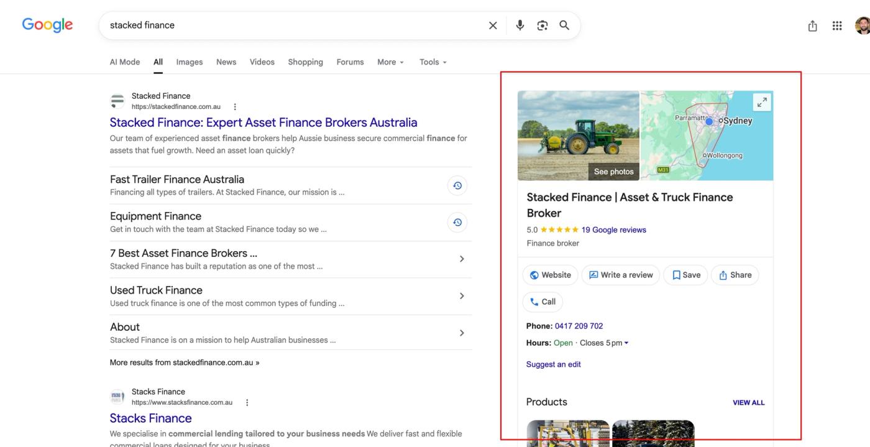
Task: Click the Finance broker category text
Action: pos(552,244)
